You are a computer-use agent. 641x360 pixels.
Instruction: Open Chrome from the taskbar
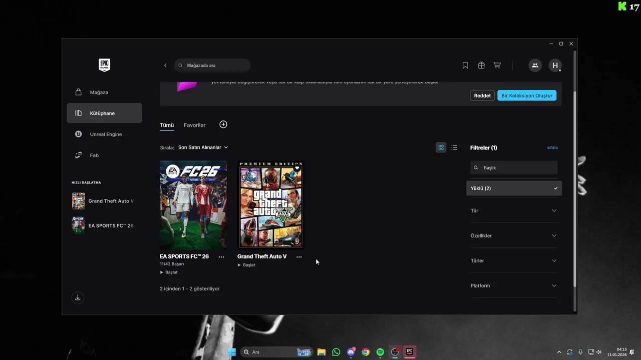tap(366, 352)
